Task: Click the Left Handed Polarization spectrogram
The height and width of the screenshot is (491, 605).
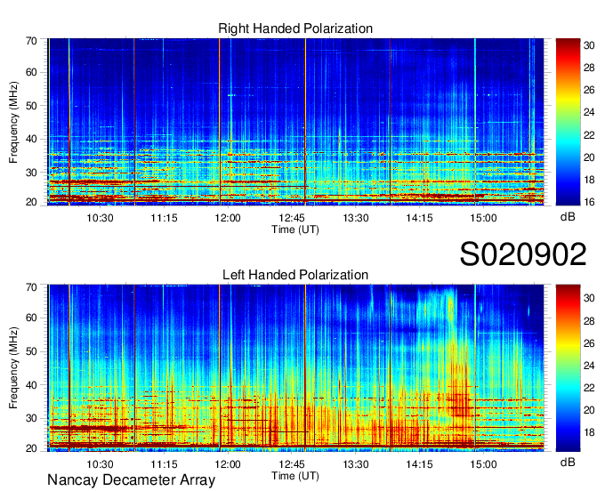Action: point(295,368)
